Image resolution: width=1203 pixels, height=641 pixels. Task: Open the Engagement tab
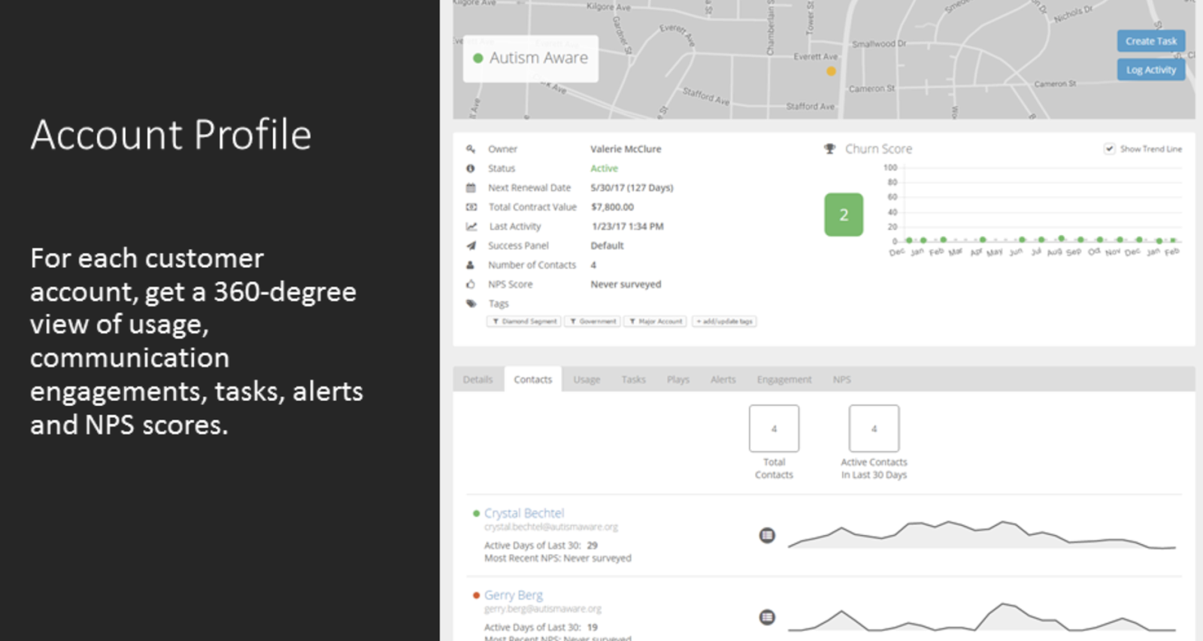[x=784, y=379]
